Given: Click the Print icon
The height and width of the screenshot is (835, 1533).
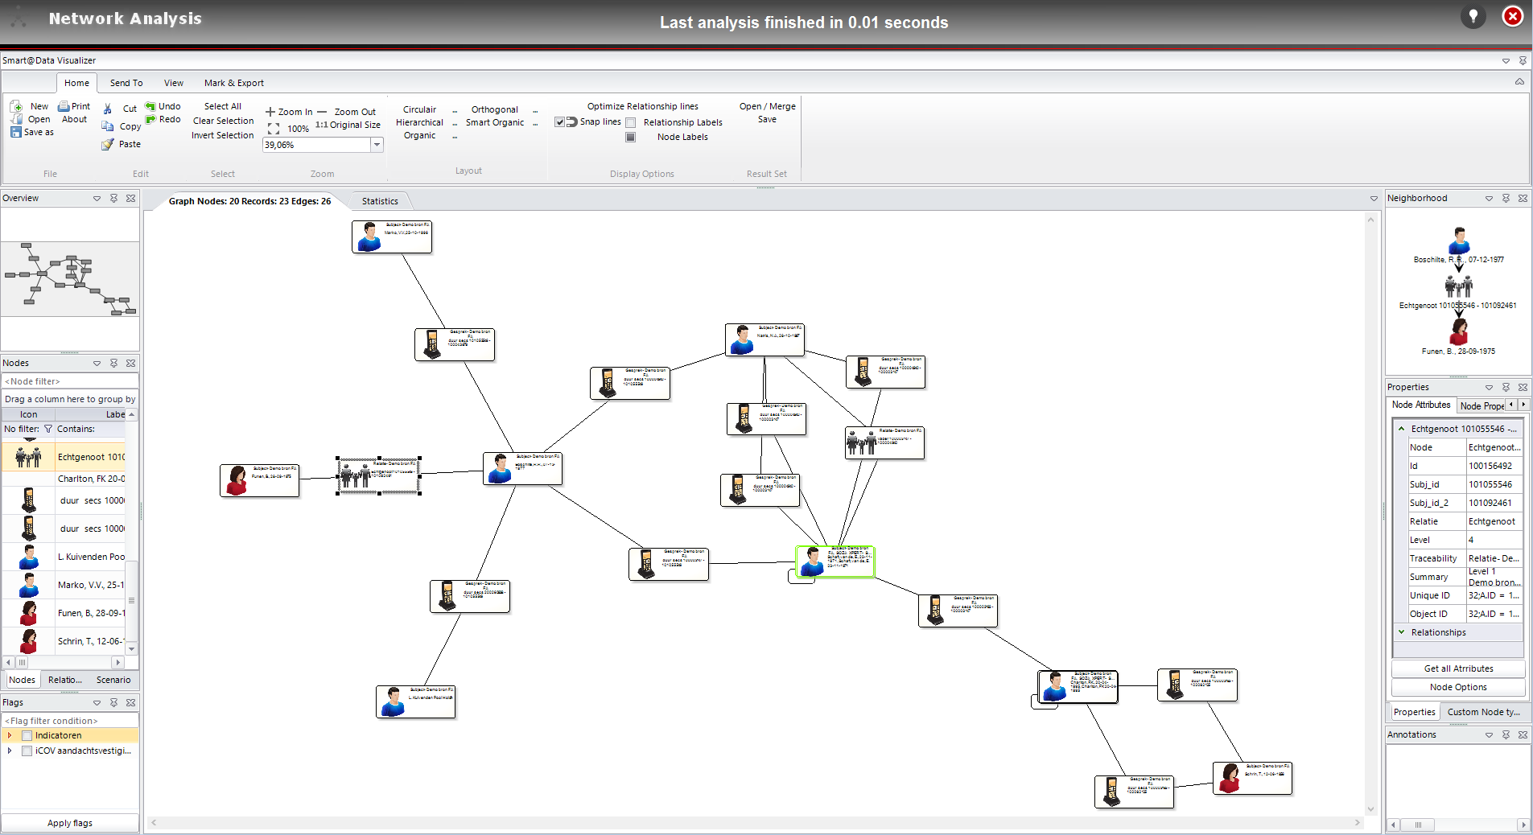Looking at the screenshot, I should coord(64,106).
